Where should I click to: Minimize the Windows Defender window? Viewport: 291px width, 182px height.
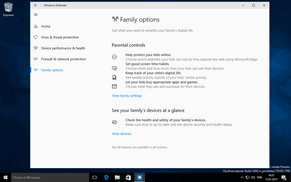click(x=243, y=5)
